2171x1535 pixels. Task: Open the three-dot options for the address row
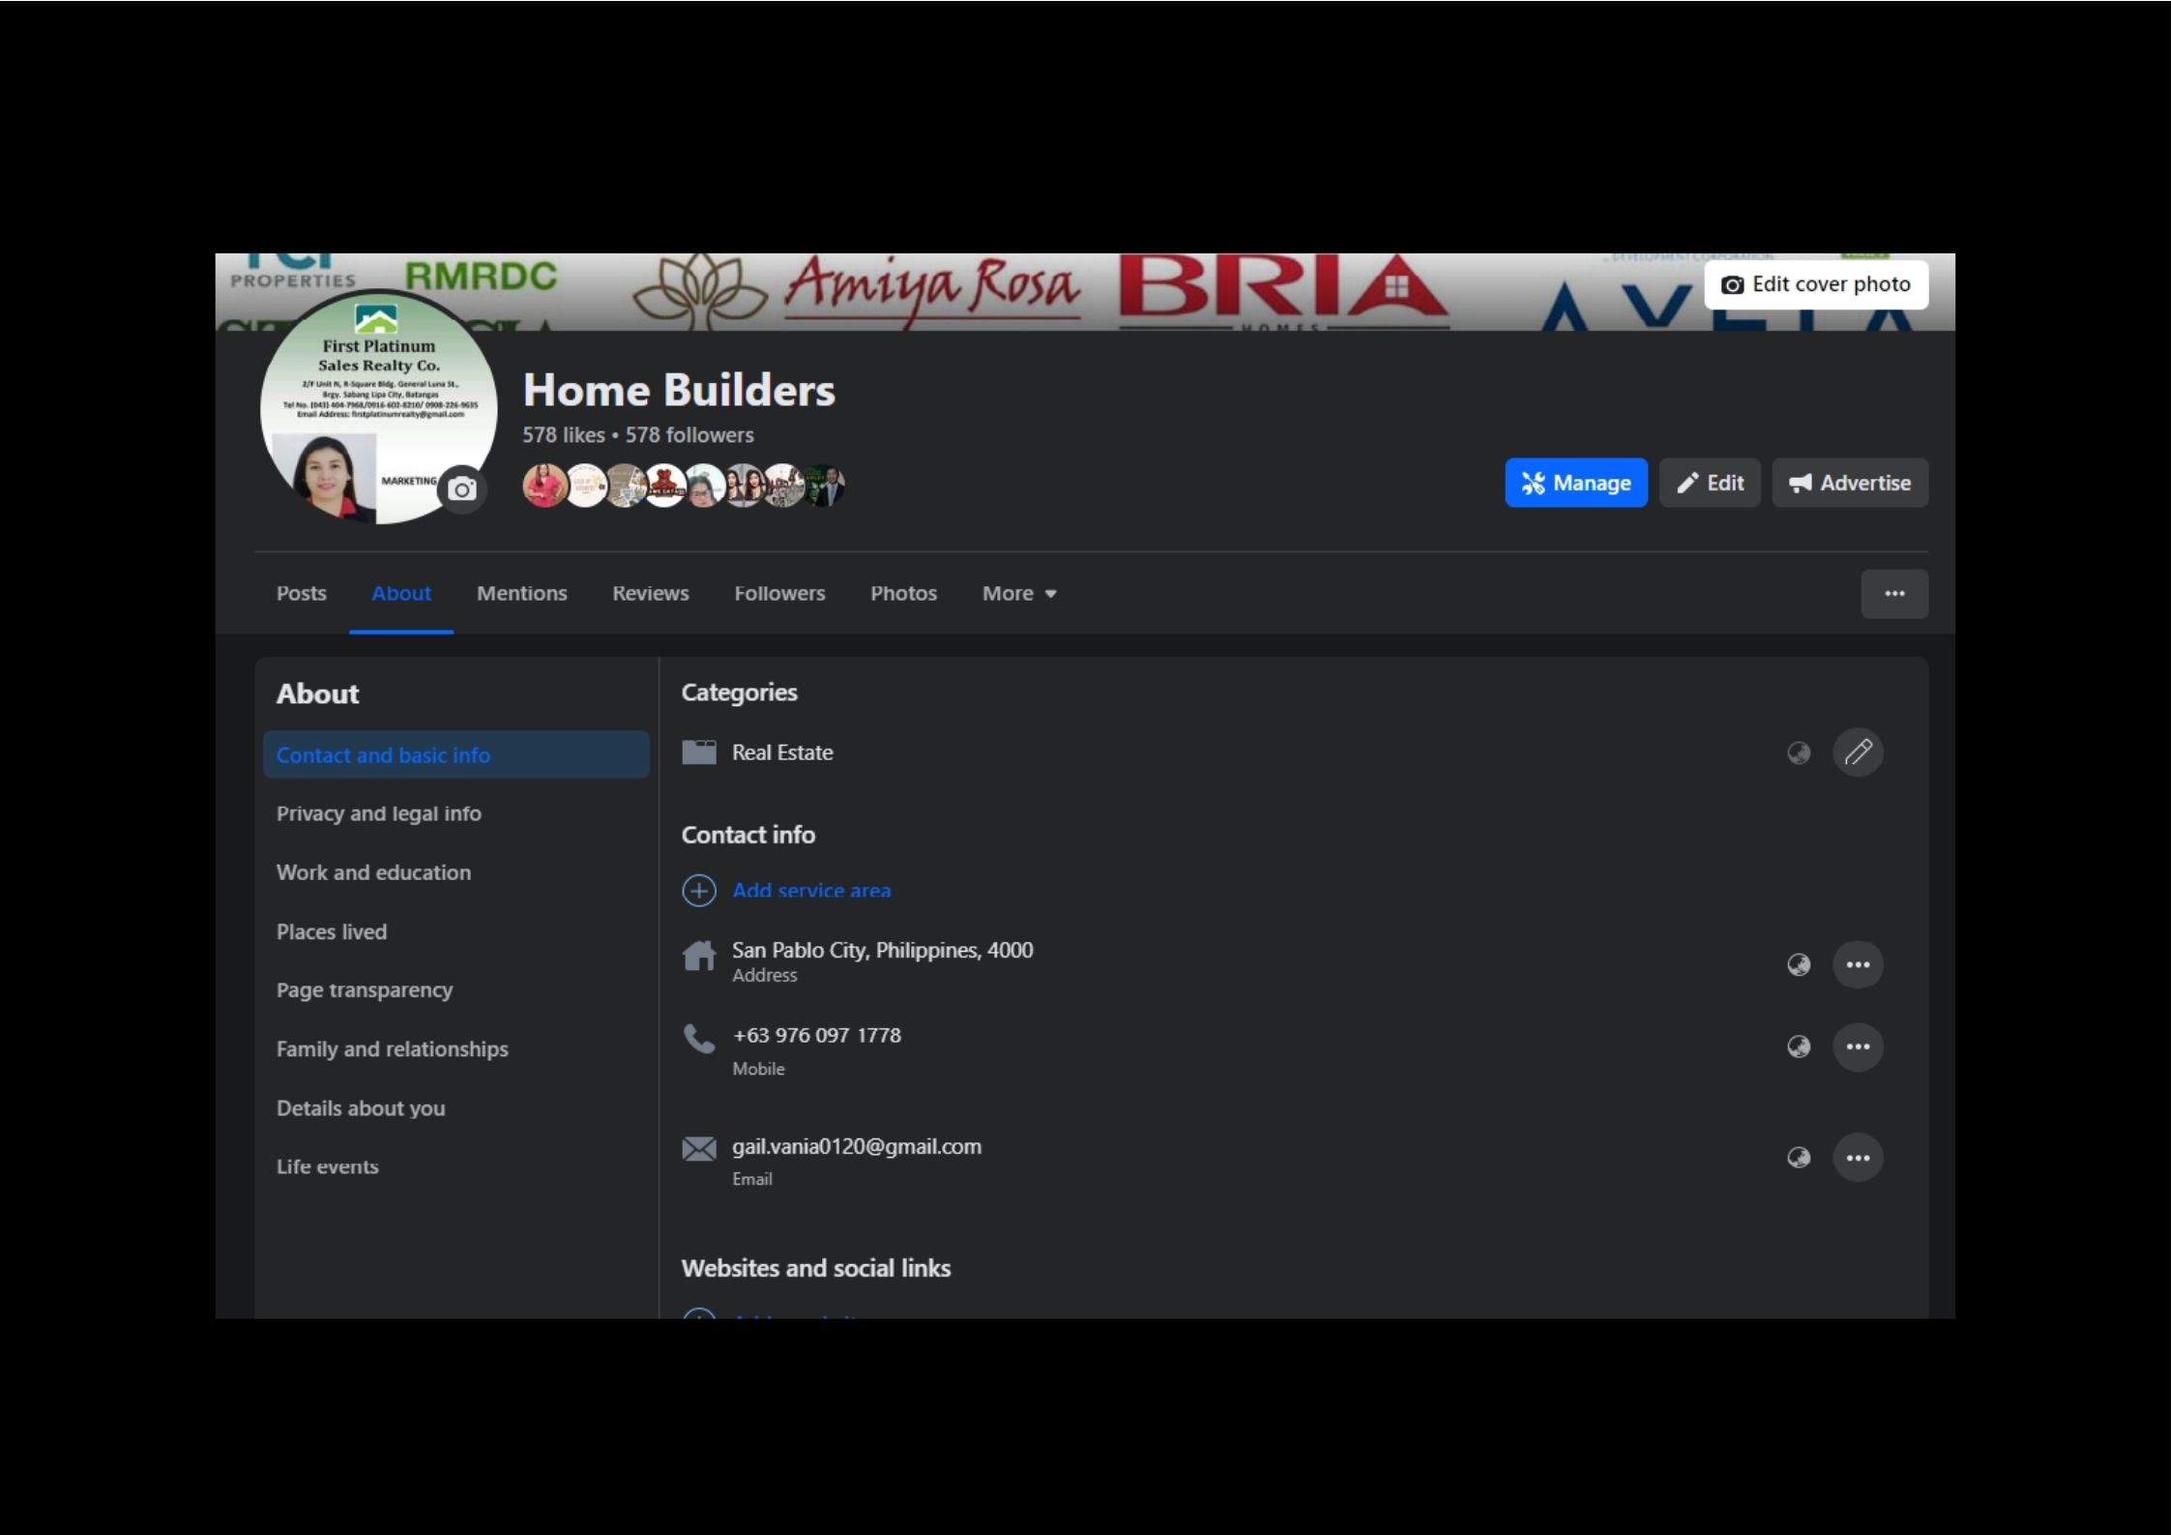click(x=1857, y=964)
